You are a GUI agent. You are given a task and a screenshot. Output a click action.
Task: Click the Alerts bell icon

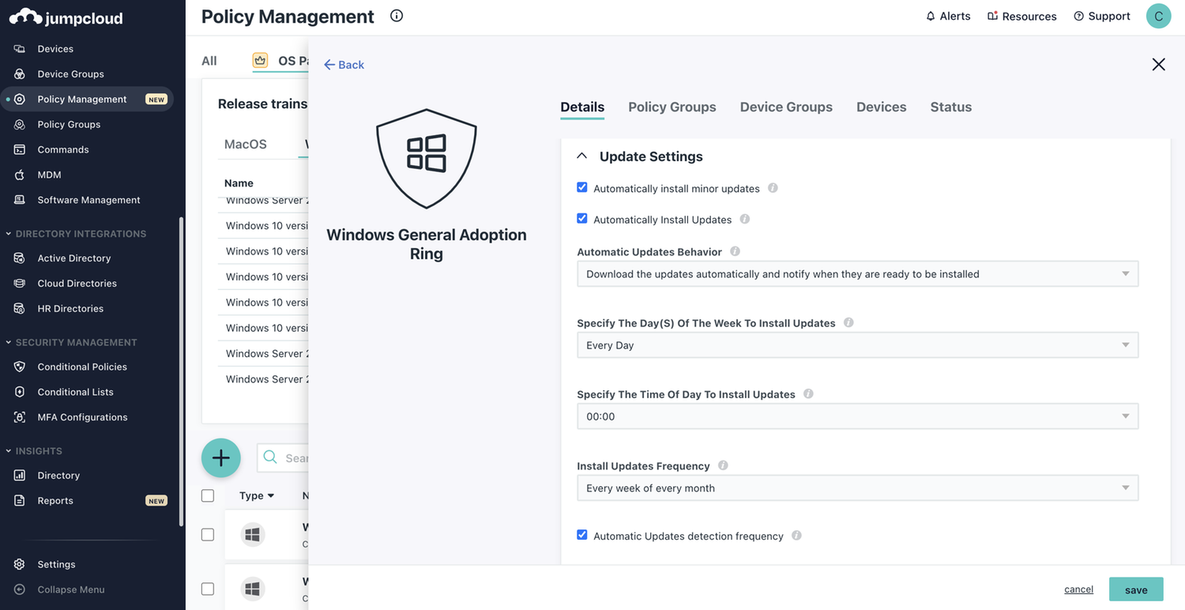click(931, 17)
